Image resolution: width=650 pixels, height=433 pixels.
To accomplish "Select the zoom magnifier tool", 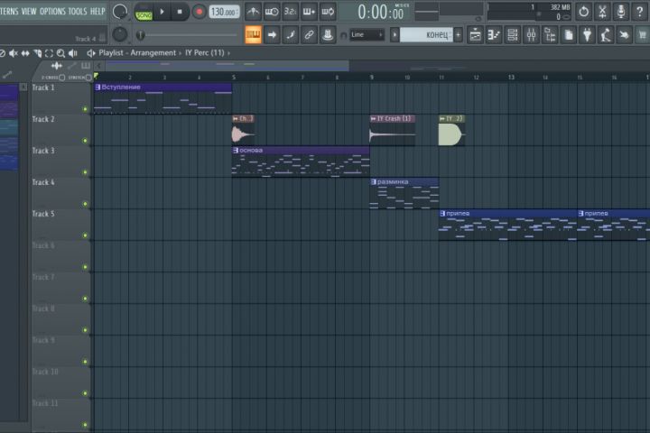I will (x=61, y=53).
